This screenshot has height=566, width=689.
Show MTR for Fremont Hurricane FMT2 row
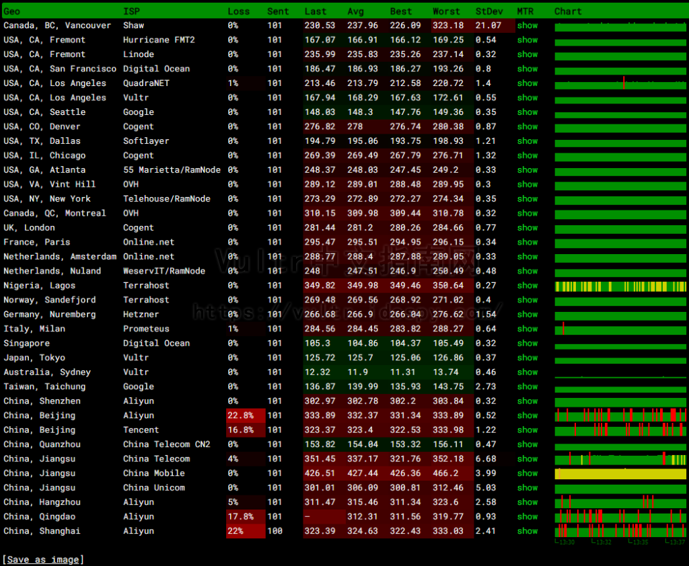(x=528, y=40)
